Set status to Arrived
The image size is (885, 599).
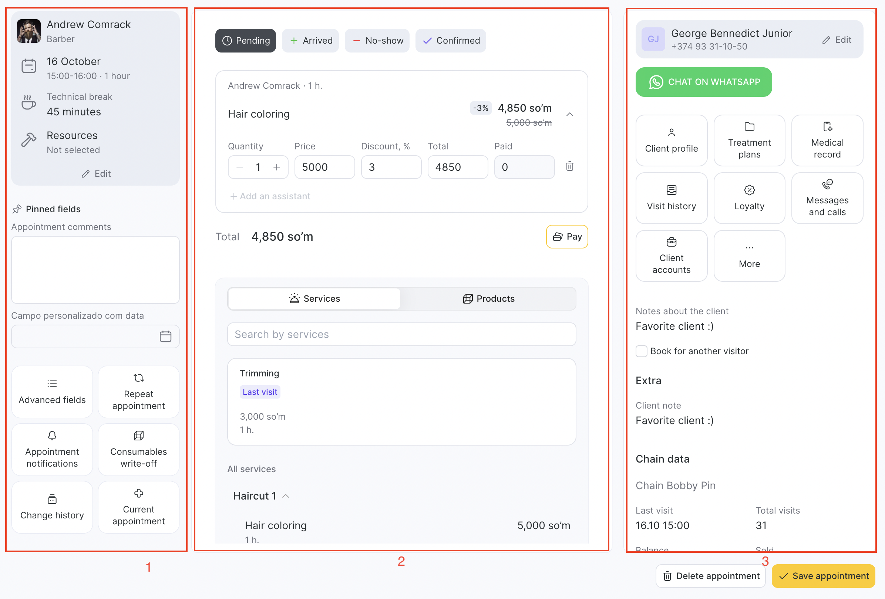click(x=310, y=41)
